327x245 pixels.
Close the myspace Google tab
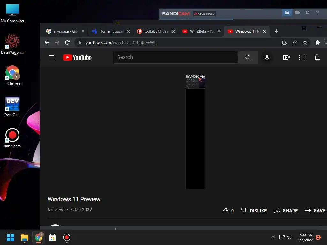[x=83, y=31]
